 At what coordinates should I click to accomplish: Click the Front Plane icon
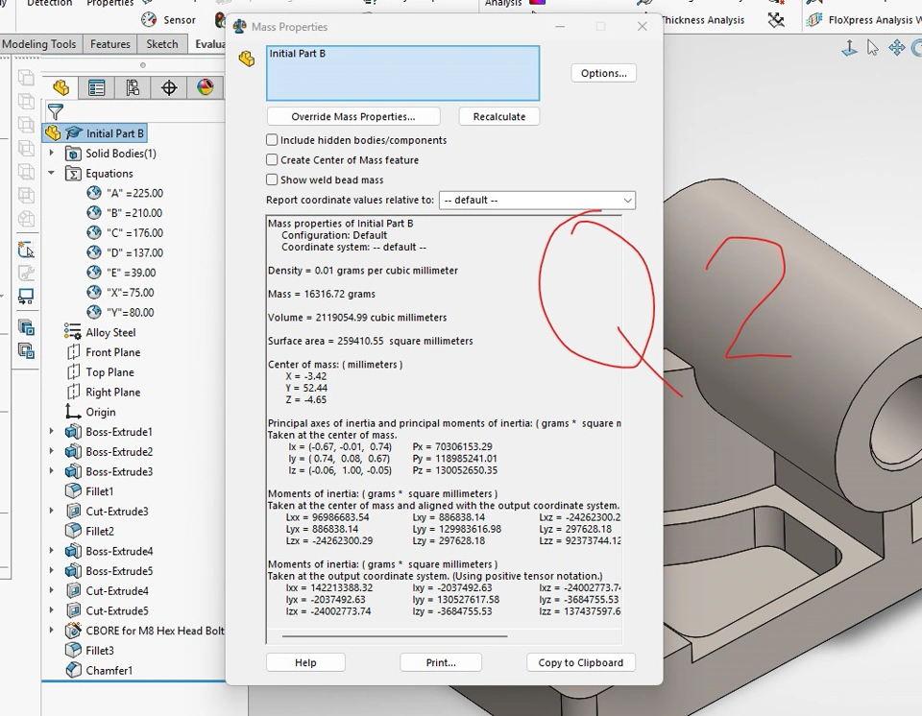tap(73, 352)
